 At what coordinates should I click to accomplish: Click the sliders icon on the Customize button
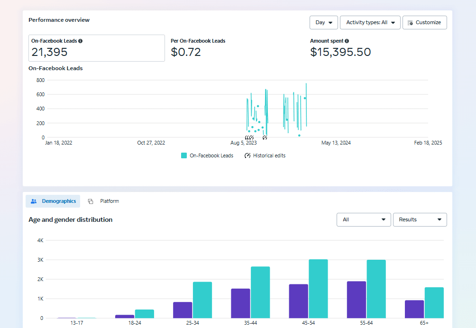(x=410, y=23)
